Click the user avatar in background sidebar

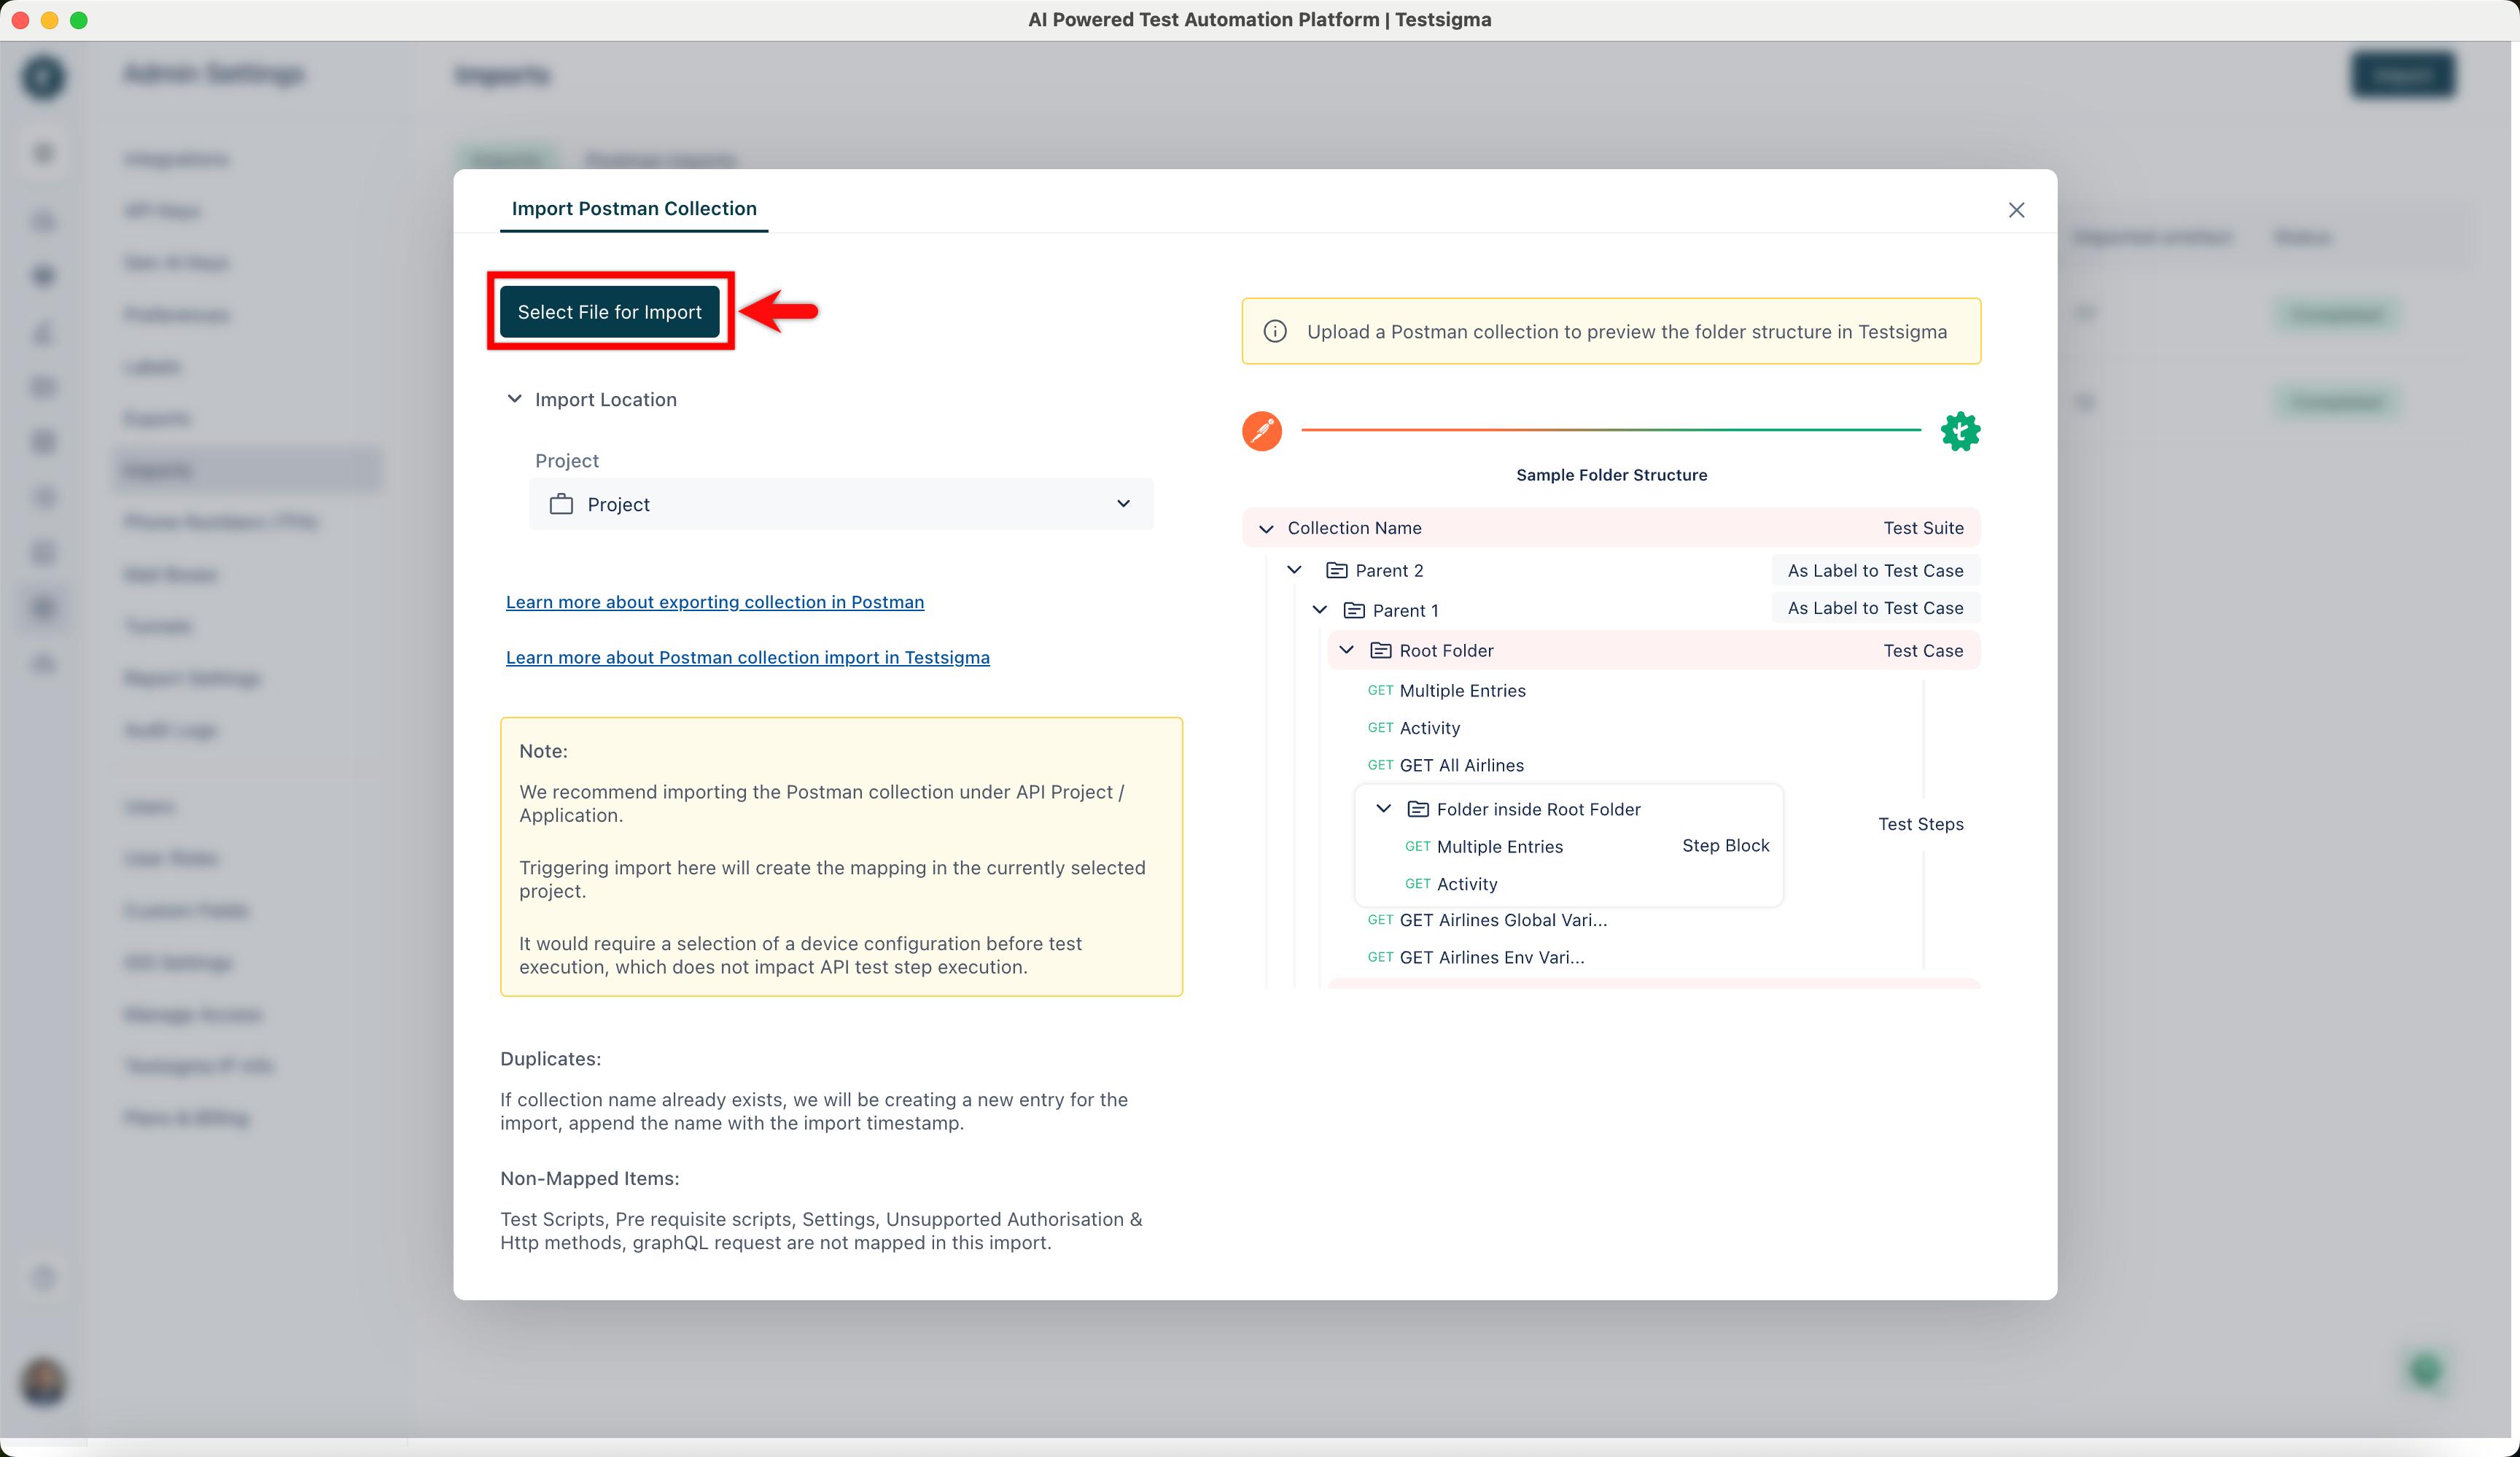(x=43, y=1382)
